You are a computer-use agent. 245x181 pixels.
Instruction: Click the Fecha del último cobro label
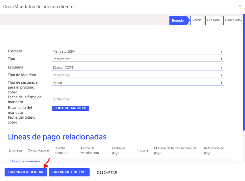tap(22, 120)
